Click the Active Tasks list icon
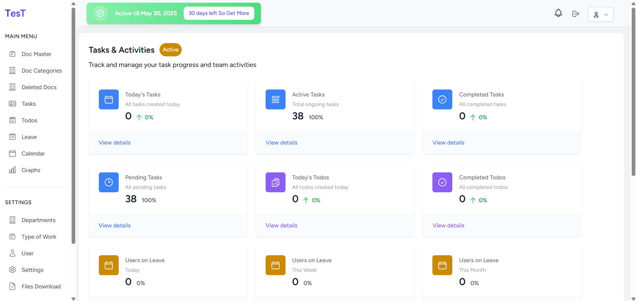The width and height of the screenshot is (636, 301). click(276, 99)
